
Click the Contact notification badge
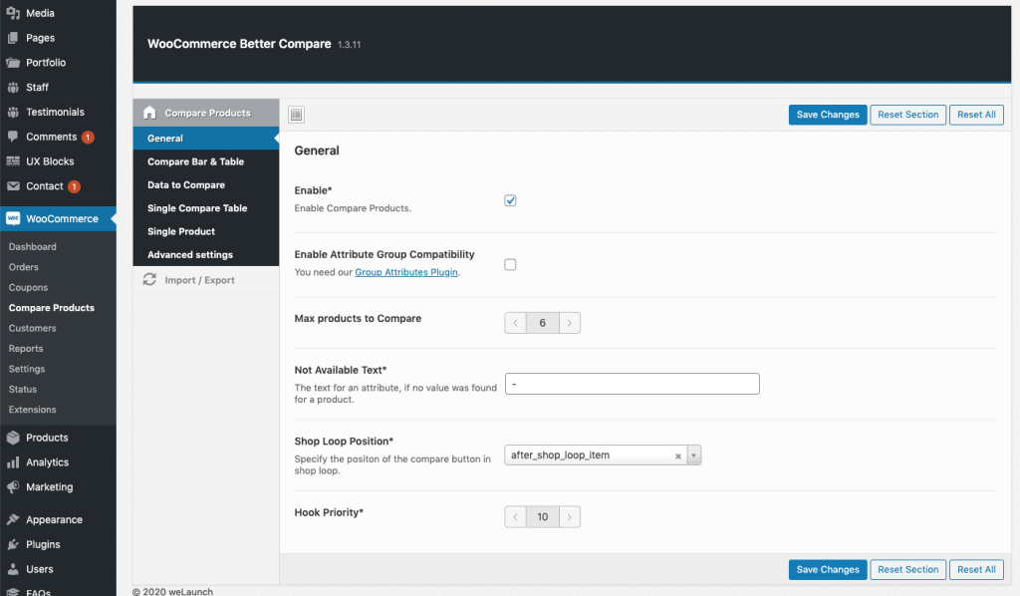pyautogui.click(x=74, y=186)
